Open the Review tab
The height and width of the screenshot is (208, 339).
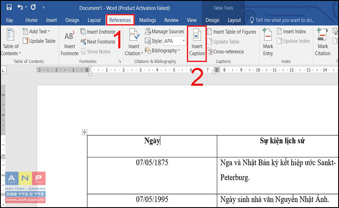pyautogui.click(x=171, y=20)
